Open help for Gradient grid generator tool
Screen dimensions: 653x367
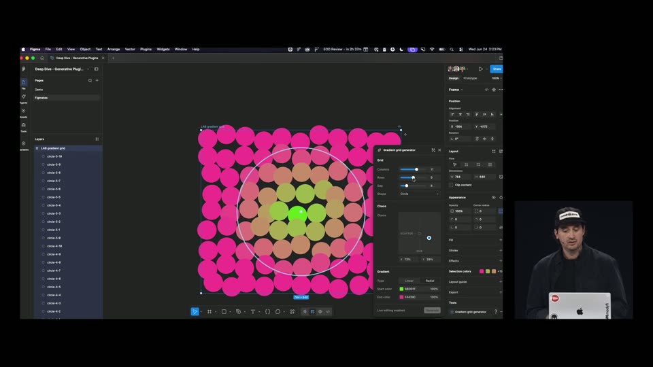(496, 312)
